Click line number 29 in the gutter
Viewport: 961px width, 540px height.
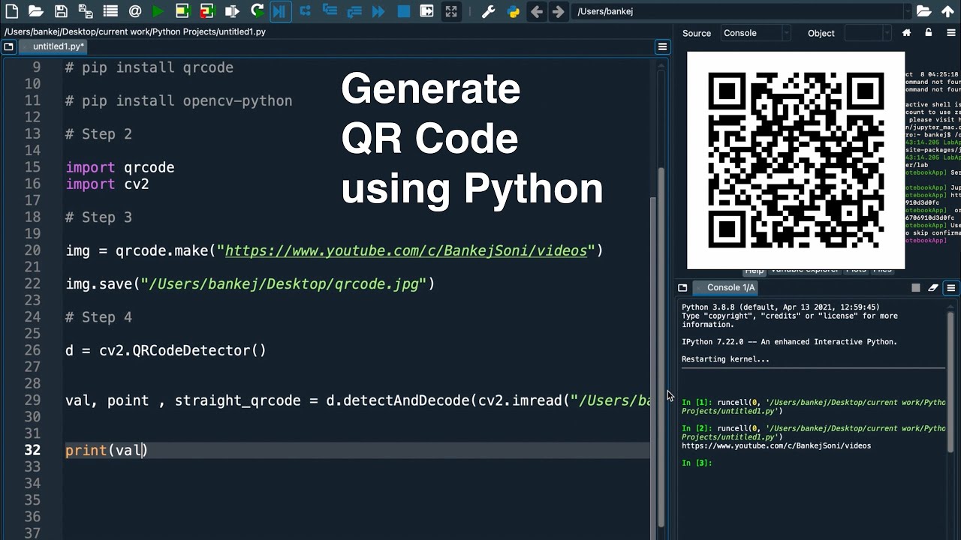pos(32,400)
